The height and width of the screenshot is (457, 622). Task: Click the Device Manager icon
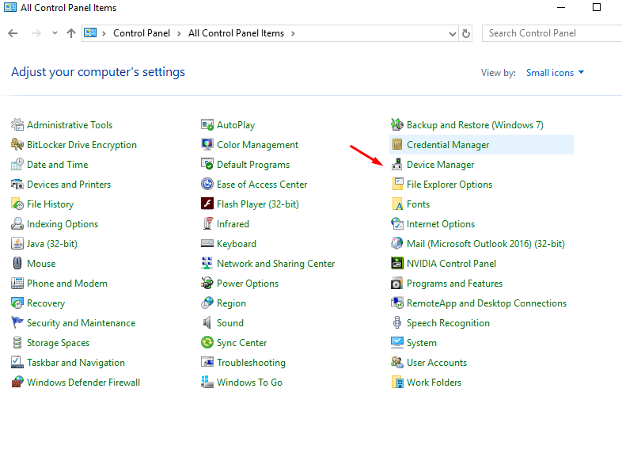(397, 165)
